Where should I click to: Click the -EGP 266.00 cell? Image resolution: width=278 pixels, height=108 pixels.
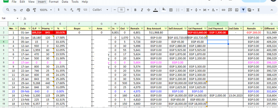point(253,33)
